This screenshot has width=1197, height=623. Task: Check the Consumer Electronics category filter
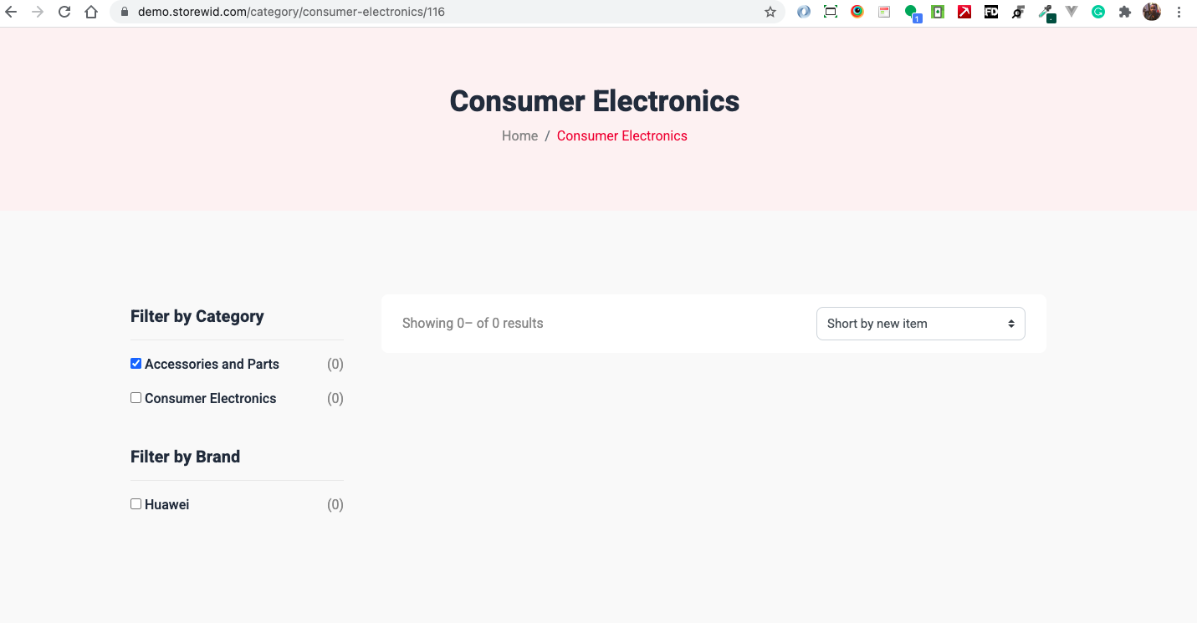coord(136,398)
